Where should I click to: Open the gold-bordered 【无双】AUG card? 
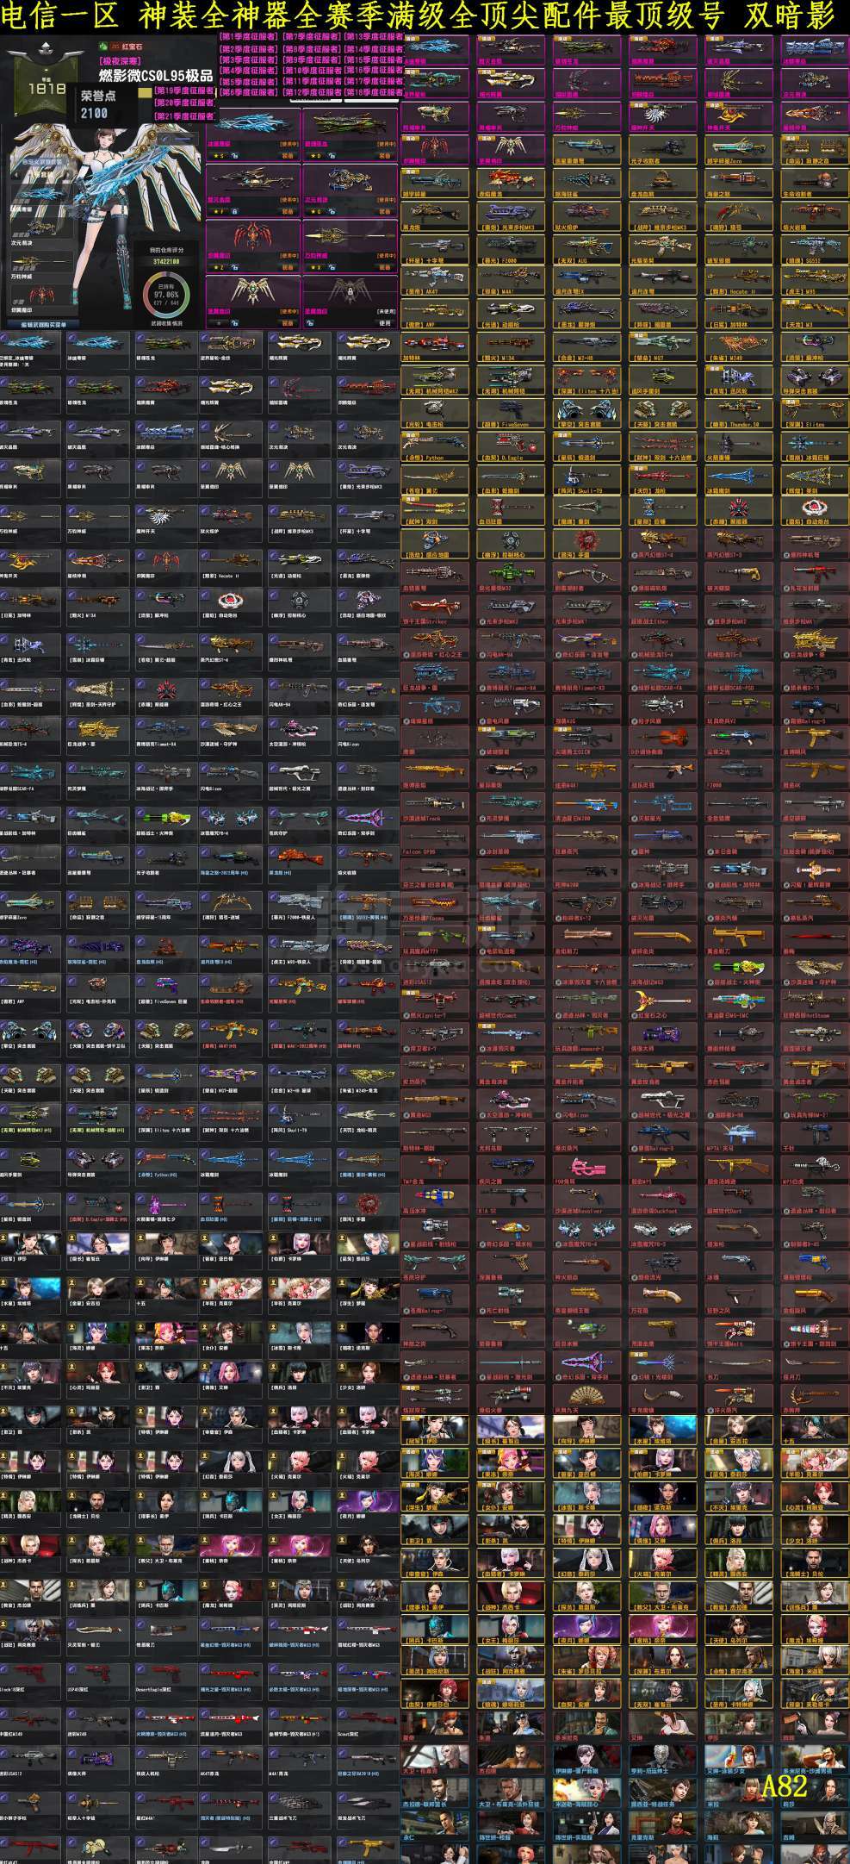pos(586,249)
